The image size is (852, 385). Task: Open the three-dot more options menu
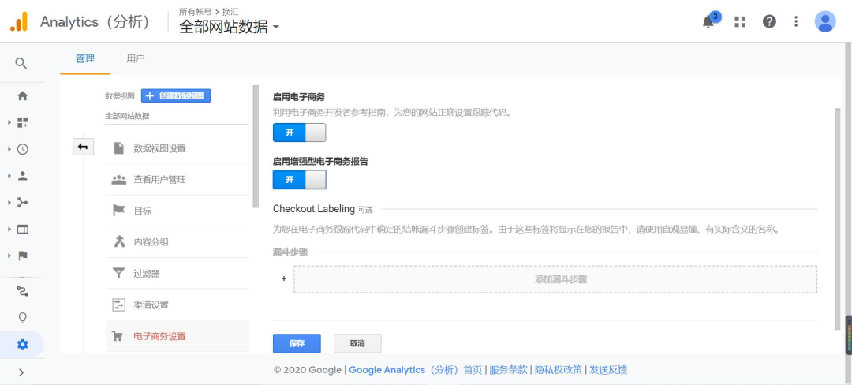point(796,22)
